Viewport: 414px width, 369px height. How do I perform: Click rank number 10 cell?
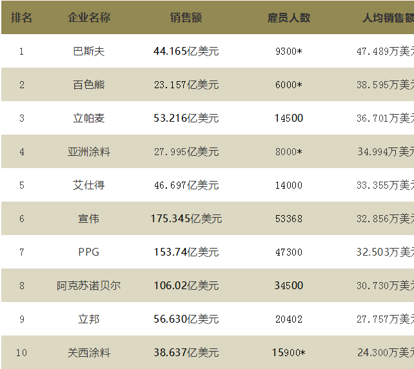(x=21, y=352)
